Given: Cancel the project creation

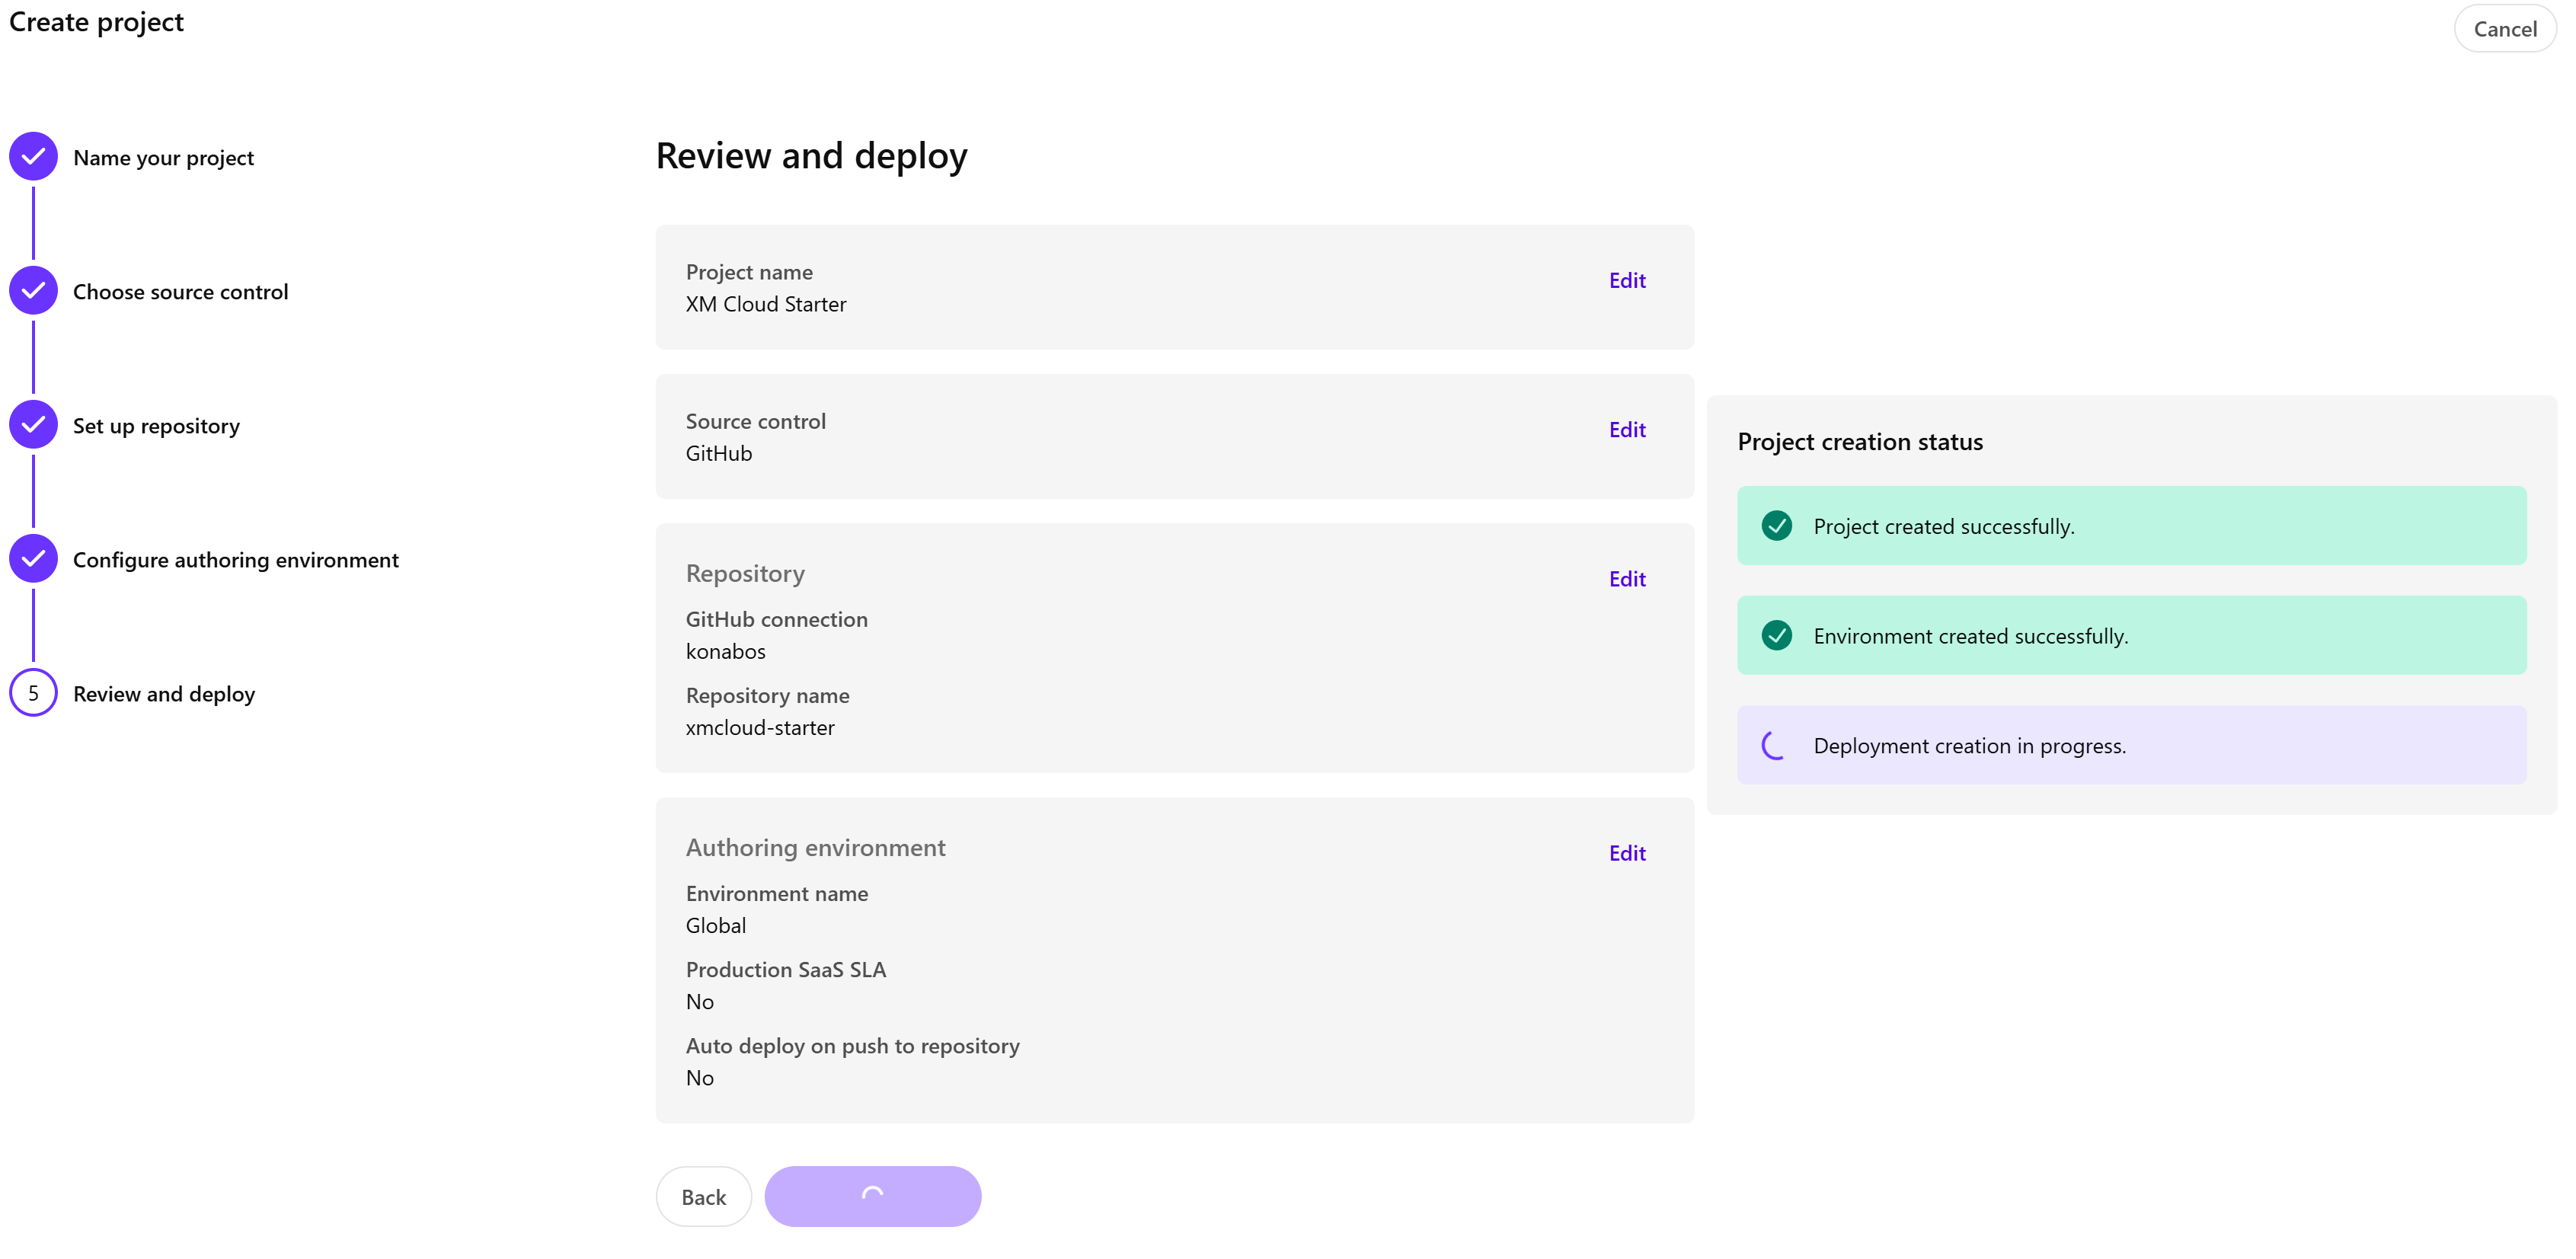Looking at the screenshot, I should pos(2504,28).
